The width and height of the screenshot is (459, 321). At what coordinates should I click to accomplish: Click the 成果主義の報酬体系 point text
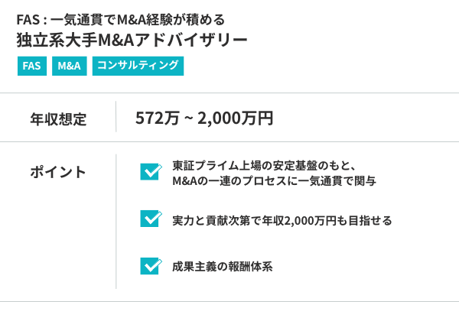coord(223,267)
